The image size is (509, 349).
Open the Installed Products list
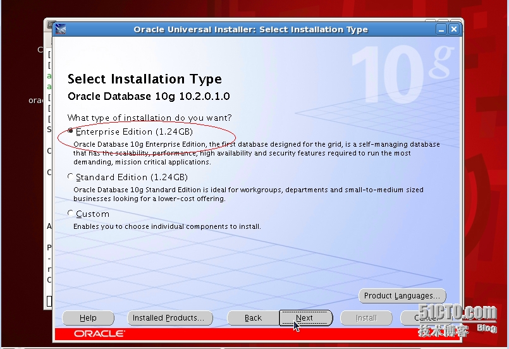[170, 318]
